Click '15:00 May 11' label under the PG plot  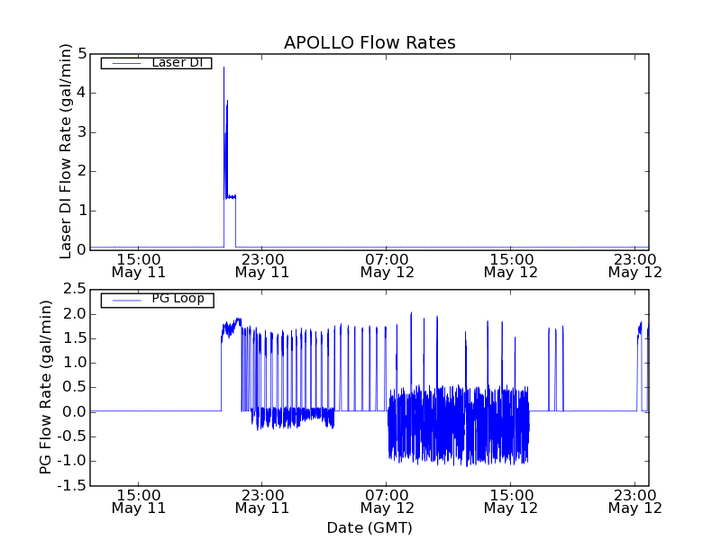pyautogui.click(x=139, y=502)
